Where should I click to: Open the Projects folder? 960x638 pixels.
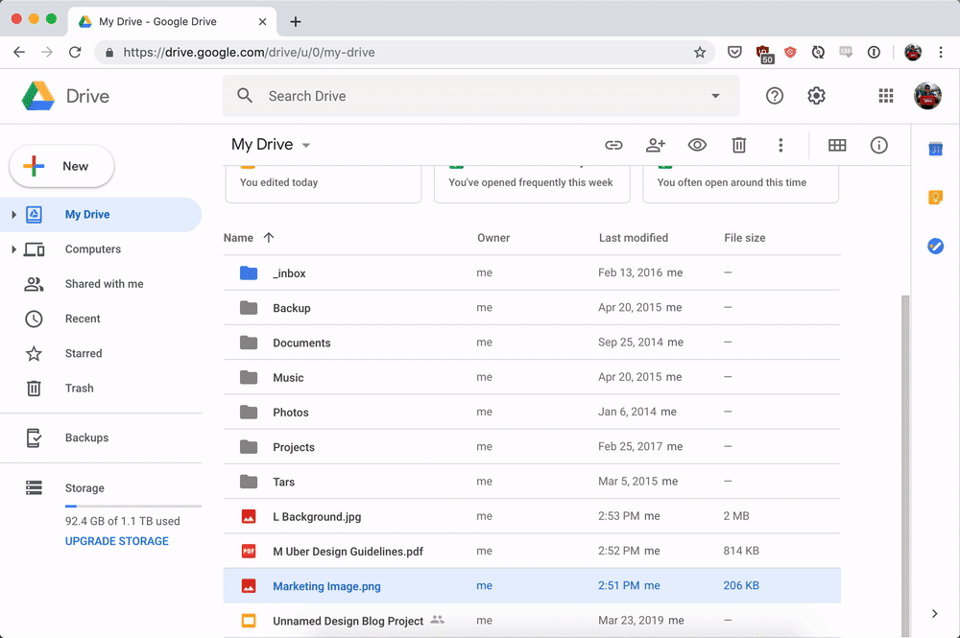[x=293, y=446]
